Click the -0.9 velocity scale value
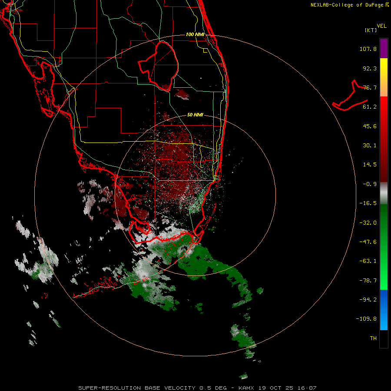 [370, 184]
